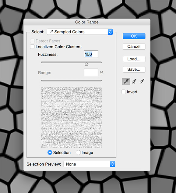Select the Add to Sample eyedropper

(134, 81)
